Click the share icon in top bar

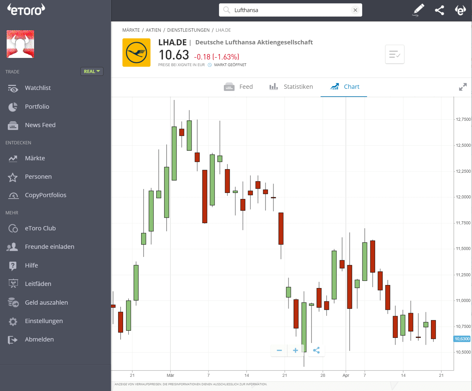[x=439, y=10]
